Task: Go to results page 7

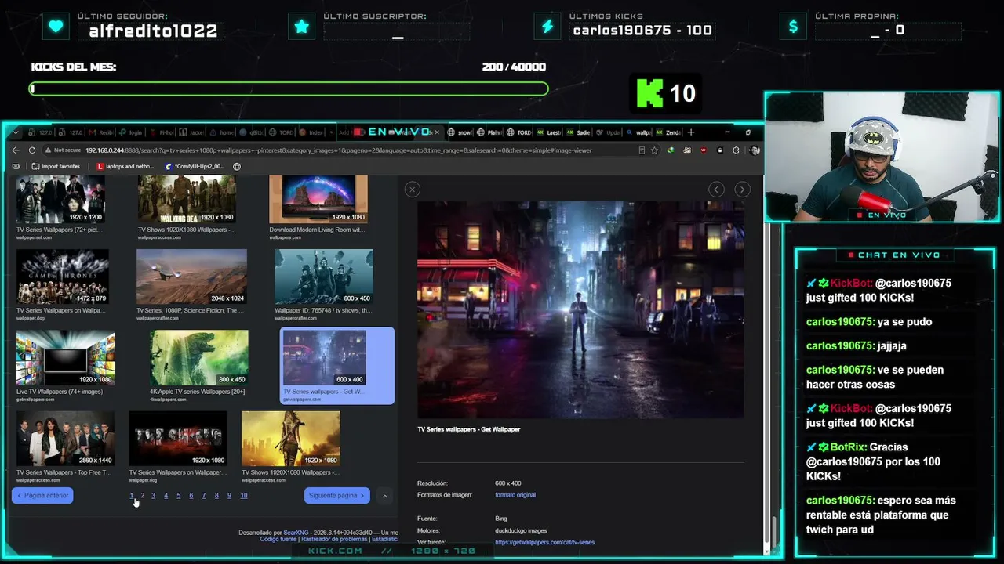Action: pyautogui.click(x=203, y=495)
